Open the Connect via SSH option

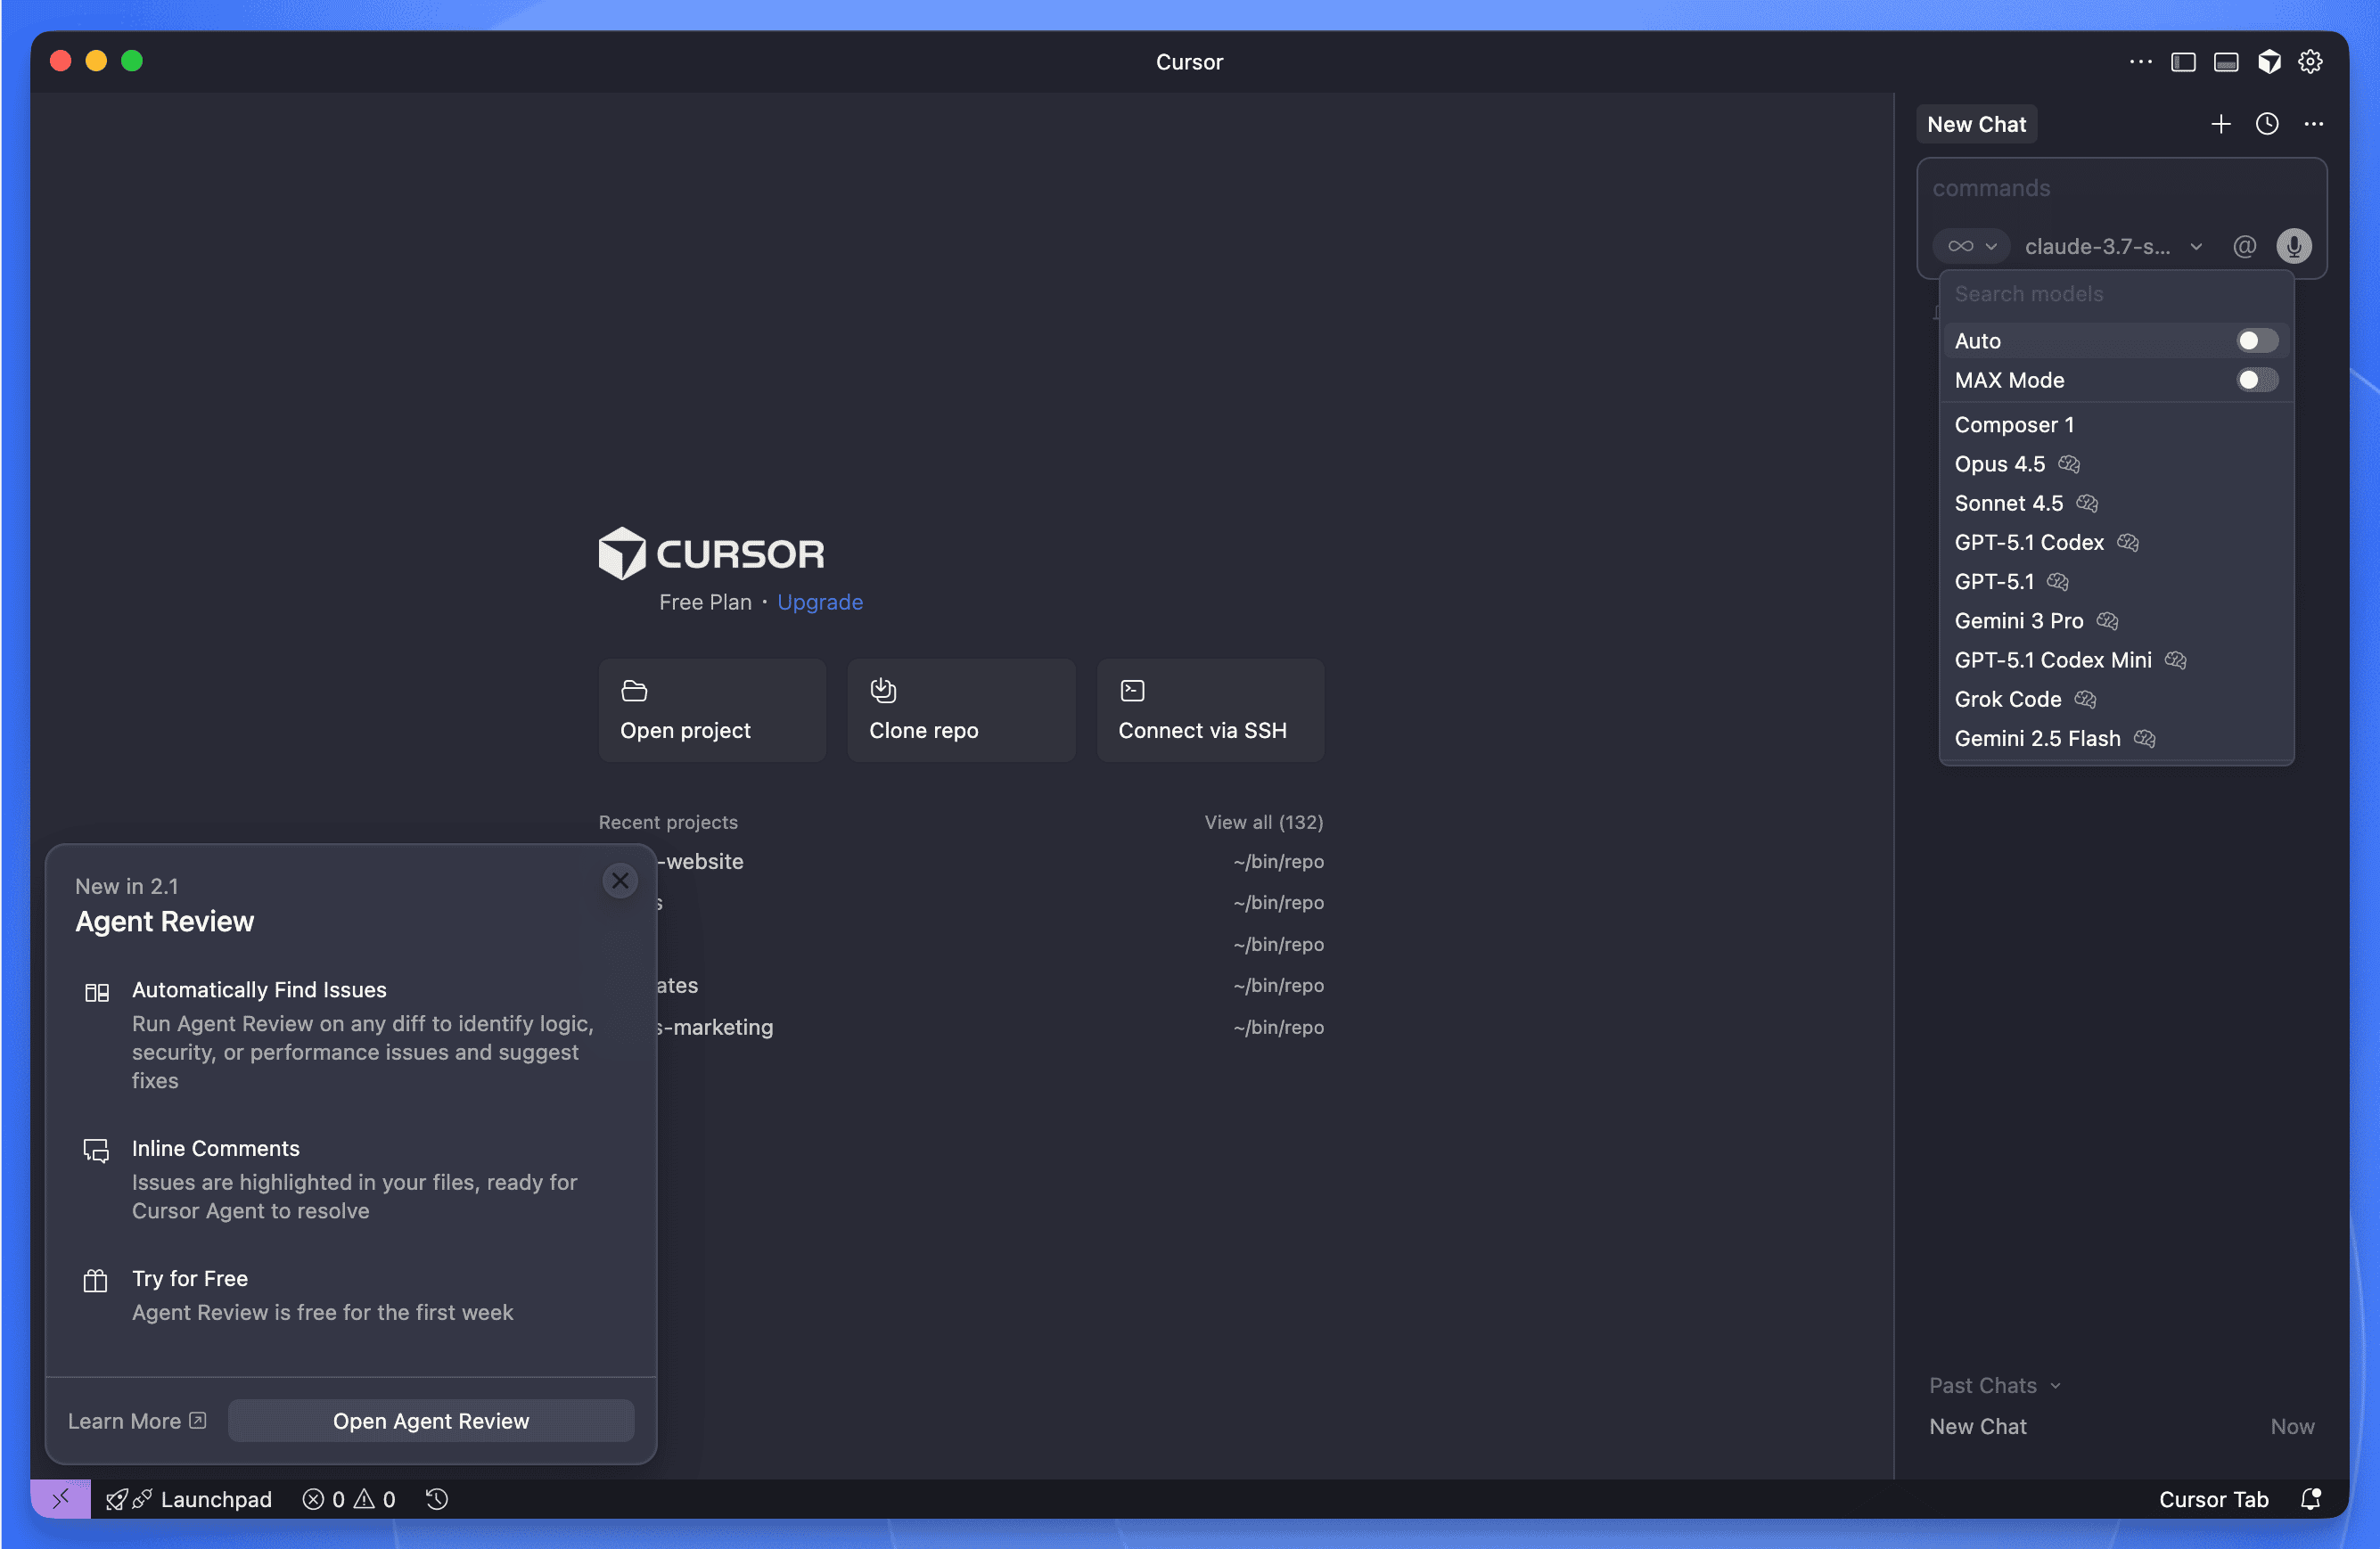[x=1210, y=709]
